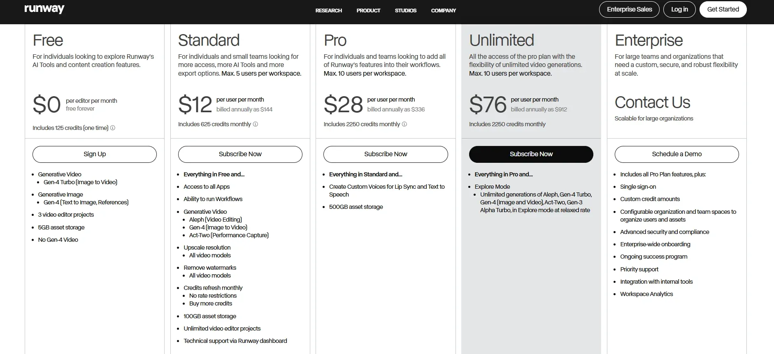774x354 pixels.
Task: Open the RESEARCH menu
Action: pos(328,10)
